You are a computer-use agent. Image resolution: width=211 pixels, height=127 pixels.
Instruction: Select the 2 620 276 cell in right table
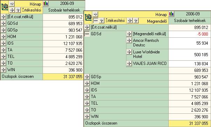pyautogui.click(x=190, y=110)
